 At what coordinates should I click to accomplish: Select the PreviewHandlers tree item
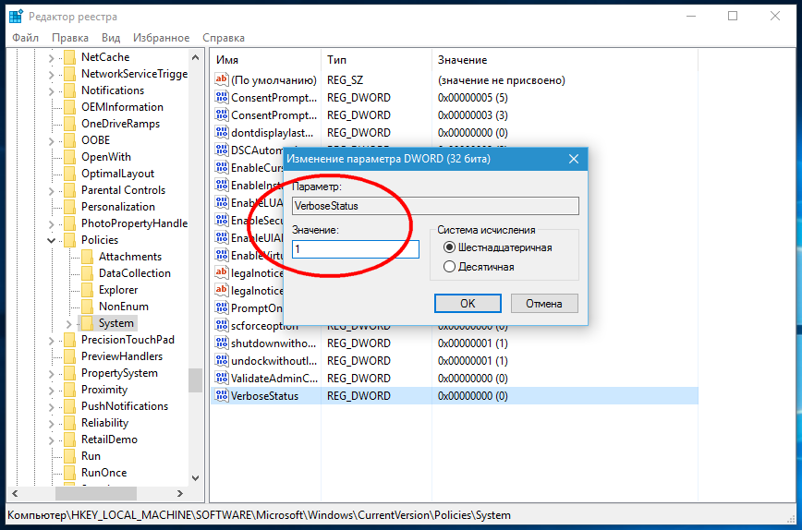click(122, 356)
